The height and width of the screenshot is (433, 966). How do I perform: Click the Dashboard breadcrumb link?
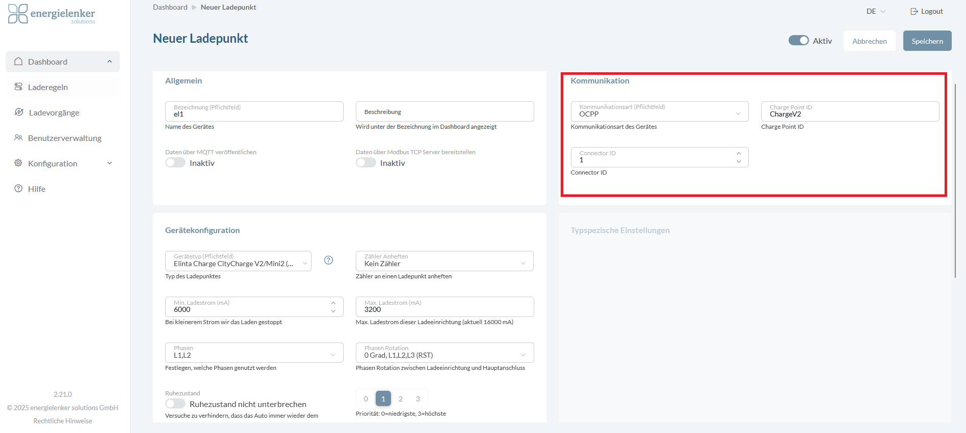point(170,7)
